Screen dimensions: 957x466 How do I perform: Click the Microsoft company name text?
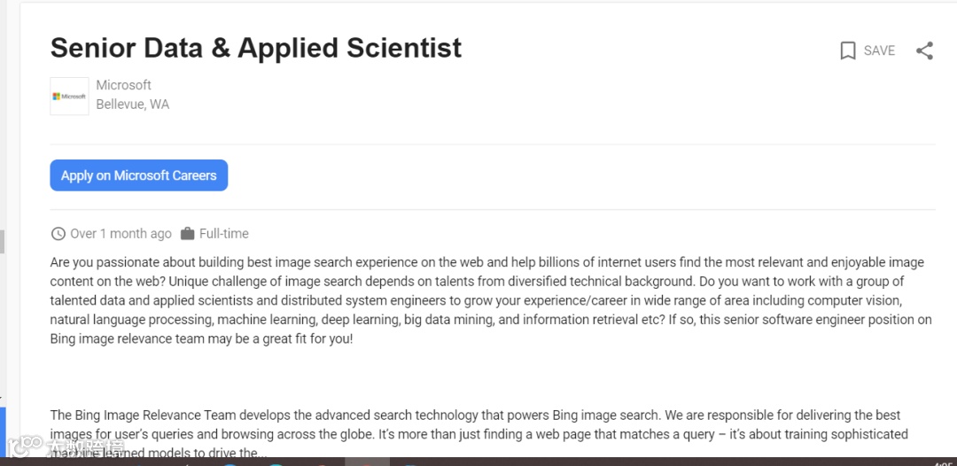point(123,85)
